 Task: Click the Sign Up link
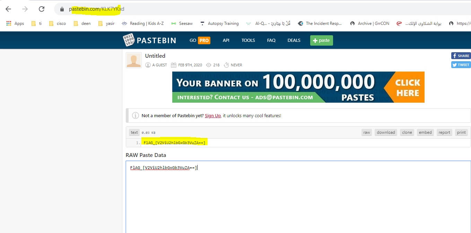click(213, 116)
